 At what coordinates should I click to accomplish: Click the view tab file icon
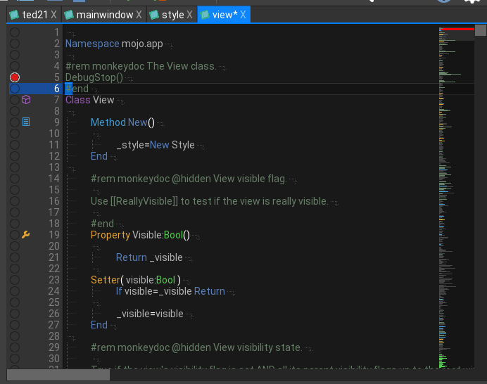(x=204, y=15)
